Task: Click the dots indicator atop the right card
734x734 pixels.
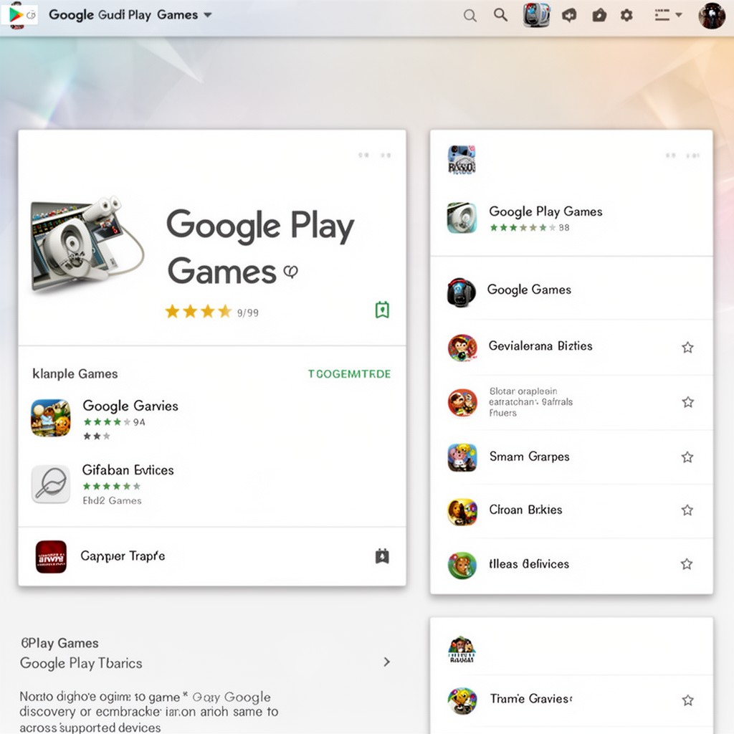Action: coord(682,155)
